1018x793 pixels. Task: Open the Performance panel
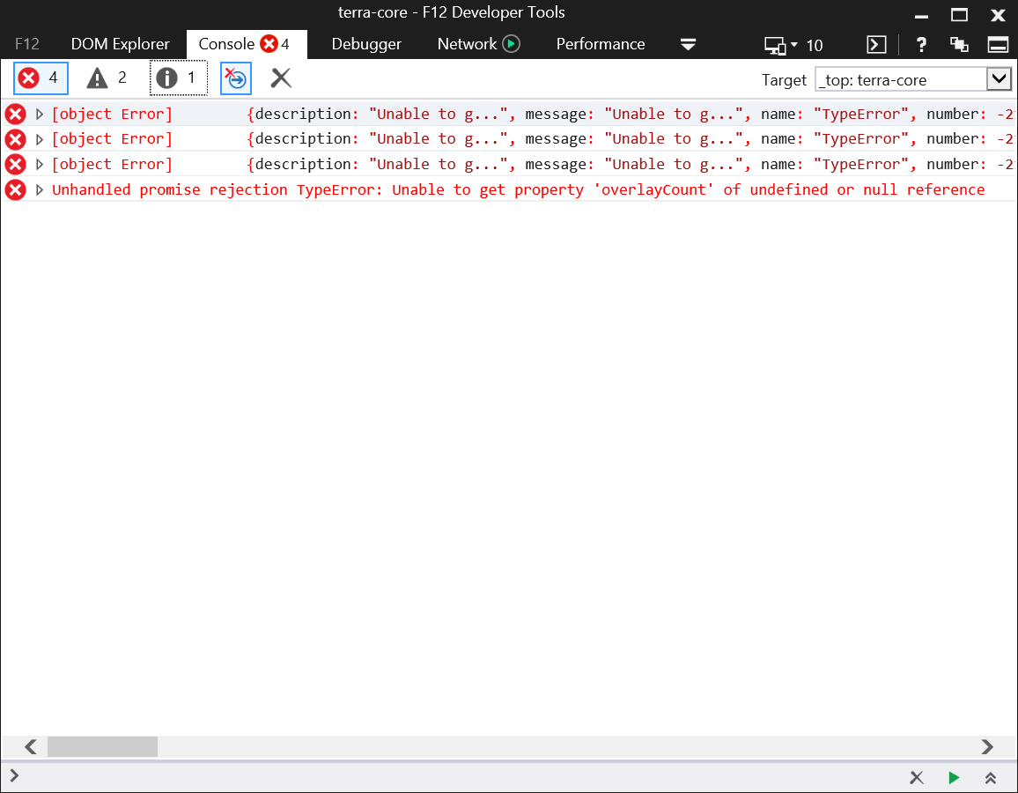(x=600, y=44)
